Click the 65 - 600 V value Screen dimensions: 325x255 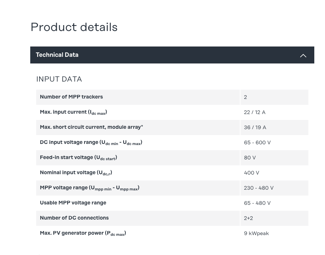coord(257,142)
